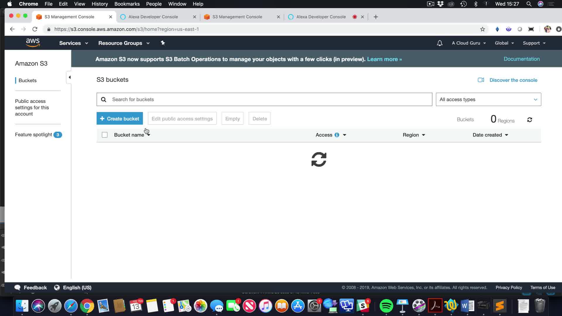
Task: Bookmark page with the star icon
Action: point(482,29)
